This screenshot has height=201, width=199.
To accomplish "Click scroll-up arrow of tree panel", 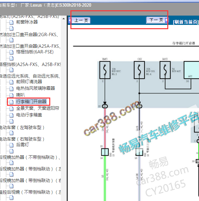I will [x=63, y=19].
